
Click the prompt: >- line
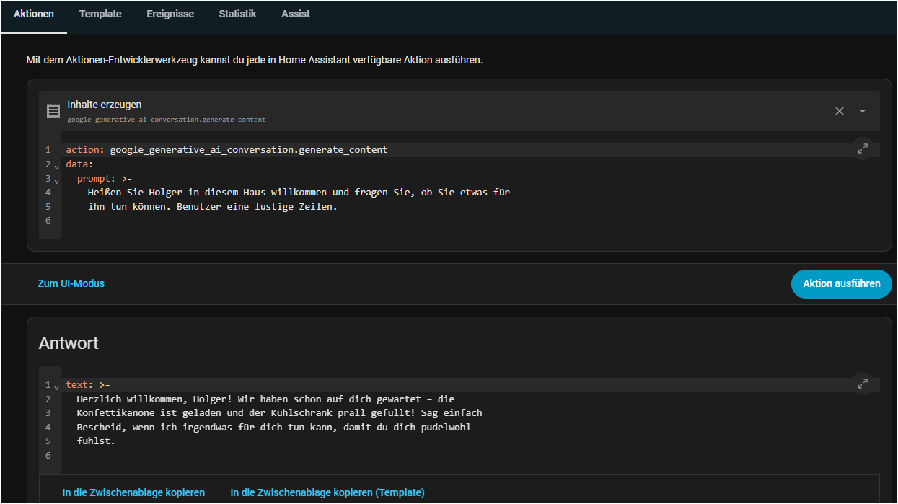[x=105, y=179]
